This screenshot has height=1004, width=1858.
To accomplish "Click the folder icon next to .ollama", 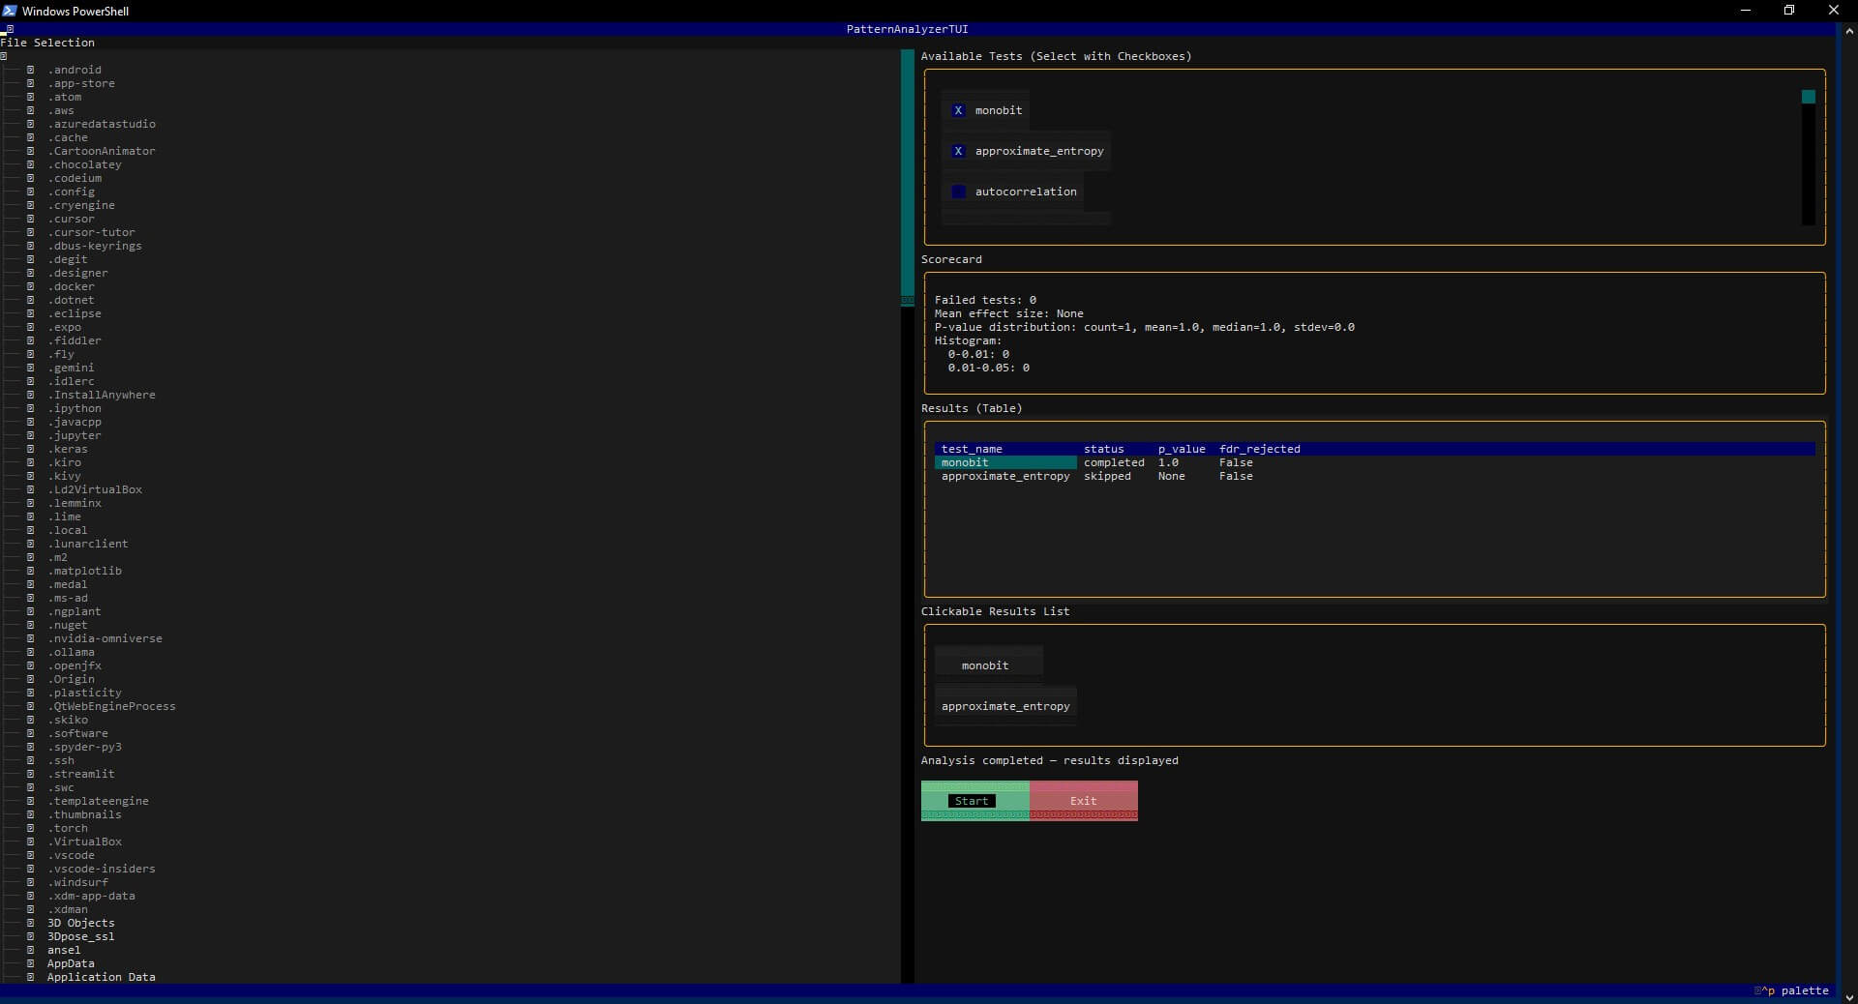I will 31,652.
